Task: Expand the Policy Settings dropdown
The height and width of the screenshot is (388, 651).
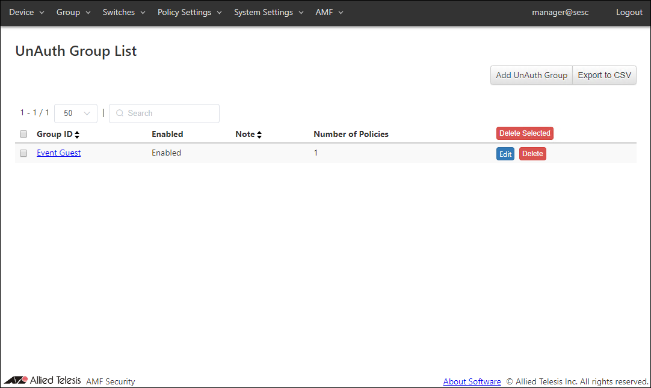Action: click(x=190, y=13)
